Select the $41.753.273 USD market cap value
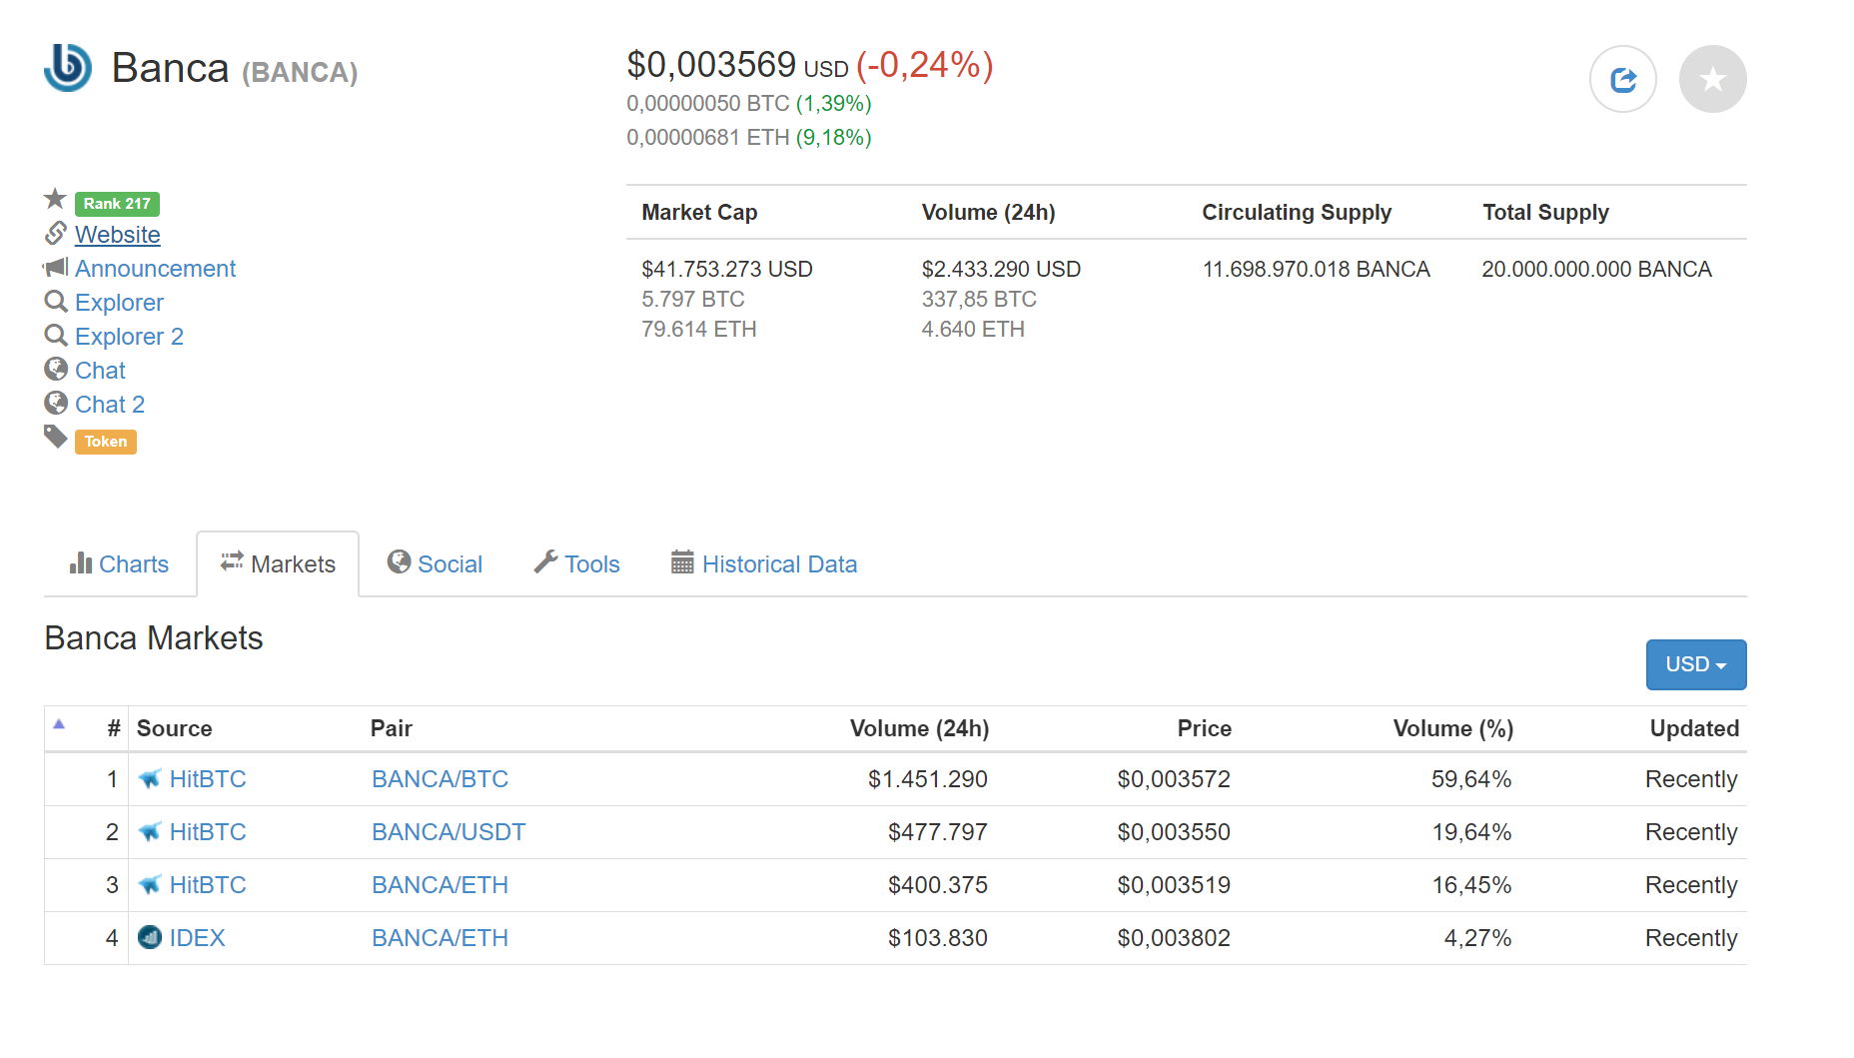 (727, 269)
